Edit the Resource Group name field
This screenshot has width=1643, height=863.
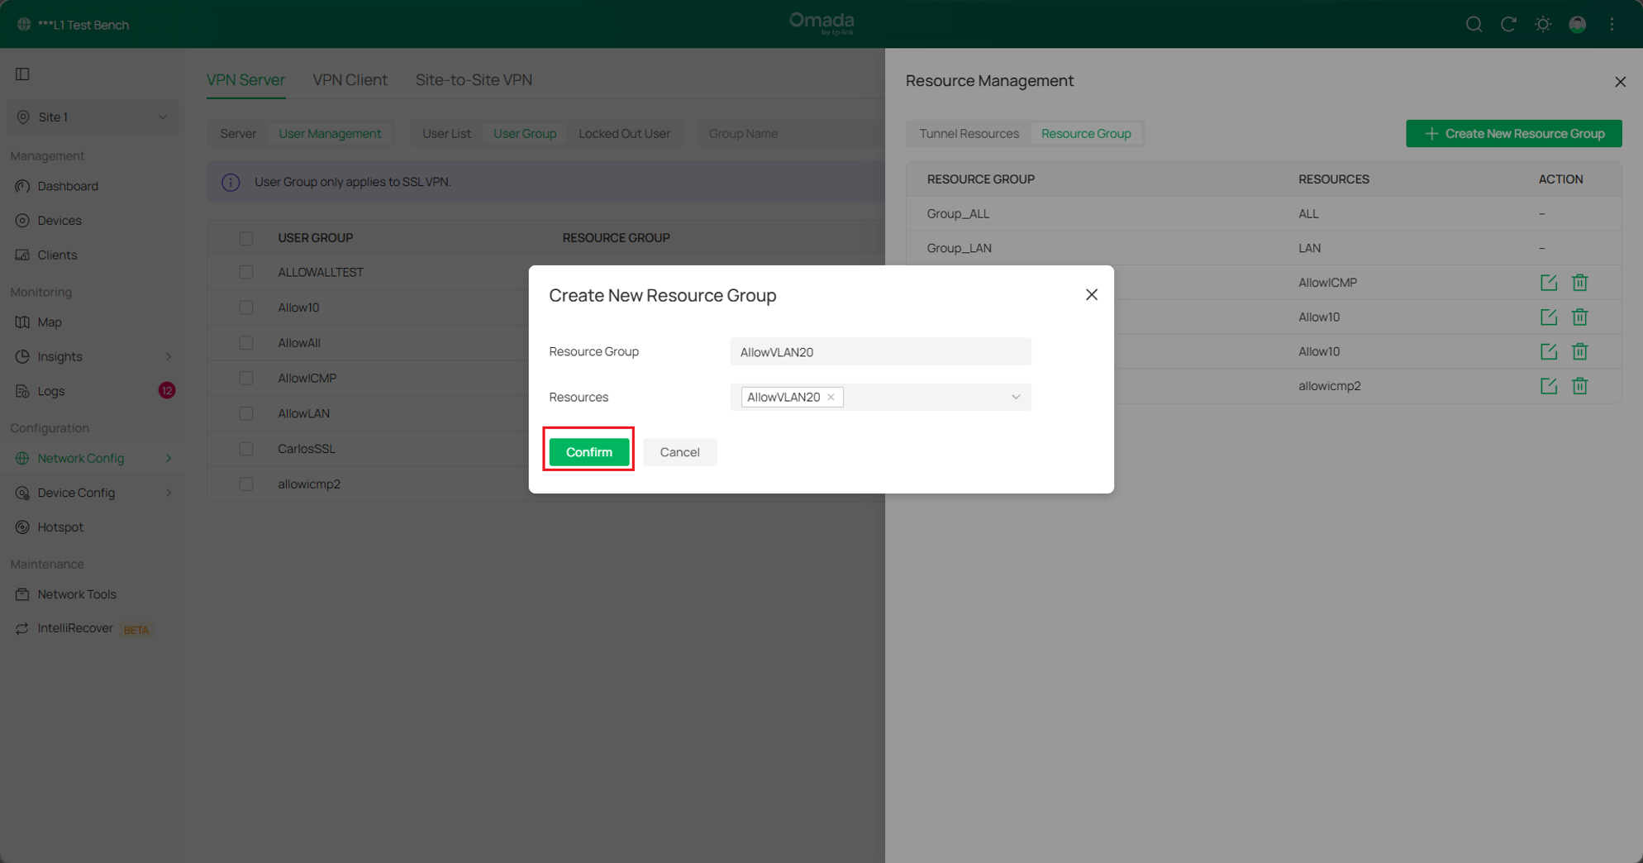pyautogui.click(x=880, y=352)
